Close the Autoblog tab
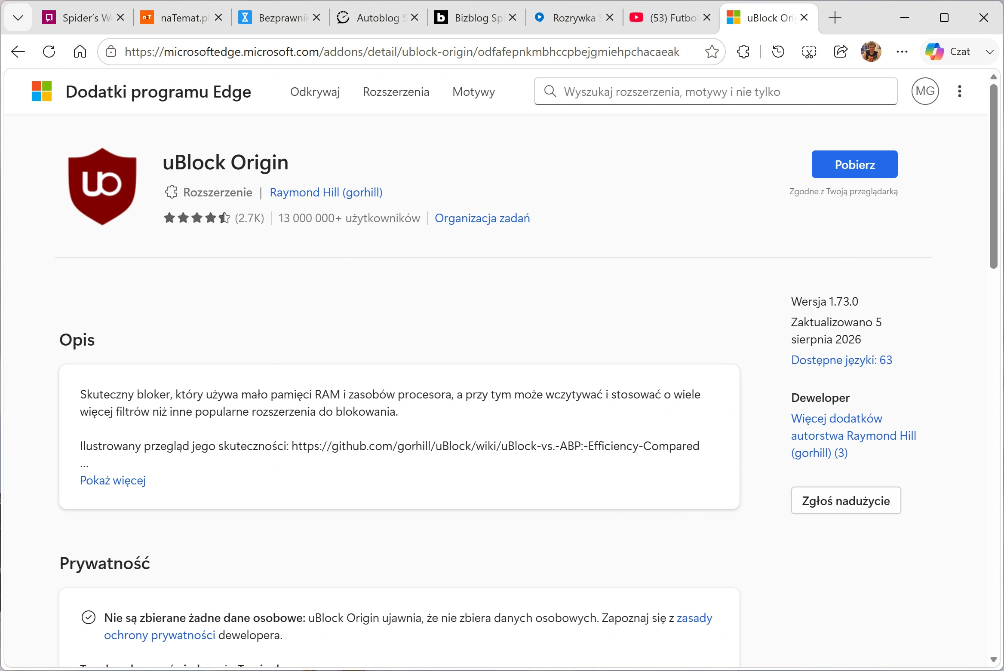 click(414, 18)
